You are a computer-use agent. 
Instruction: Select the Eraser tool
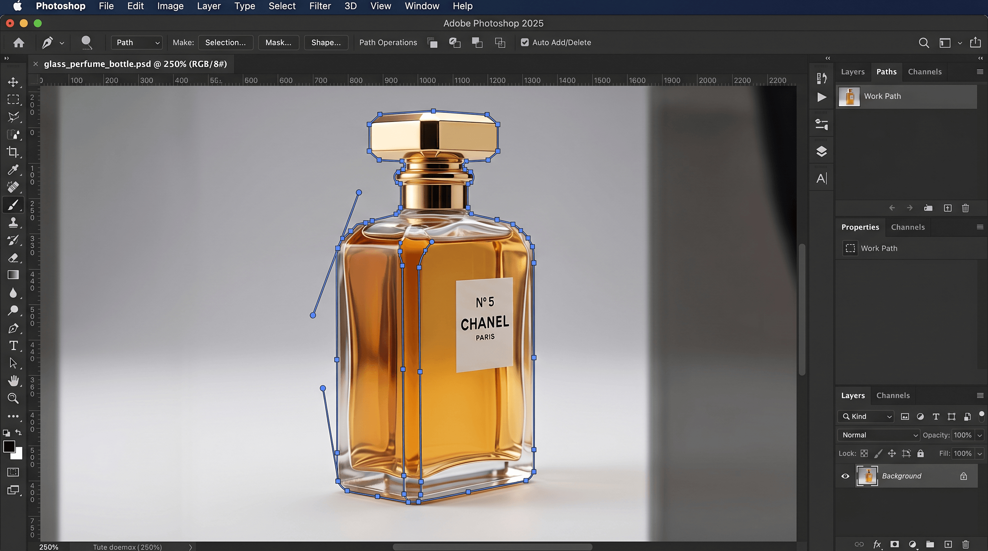tap(13, 258)
